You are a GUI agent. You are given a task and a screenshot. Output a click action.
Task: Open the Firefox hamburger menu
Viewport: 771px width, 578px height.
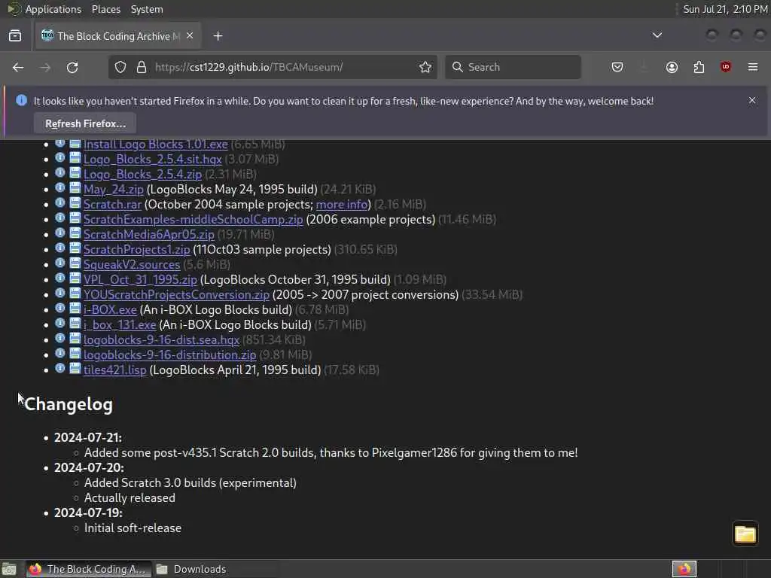753,67
